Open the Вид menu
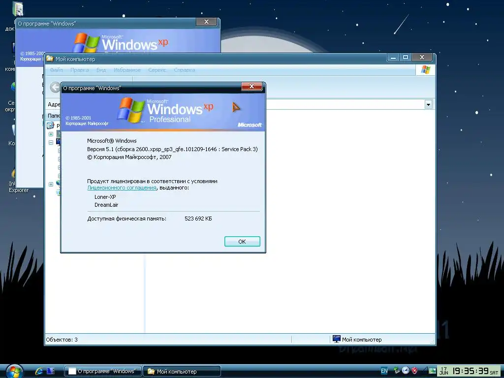This screenshot has height=378, width=504. point(101,70)
